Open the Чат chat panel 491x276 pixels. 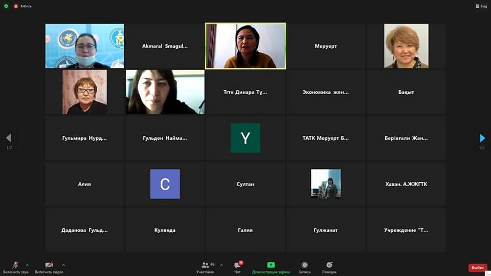(237, 267)
